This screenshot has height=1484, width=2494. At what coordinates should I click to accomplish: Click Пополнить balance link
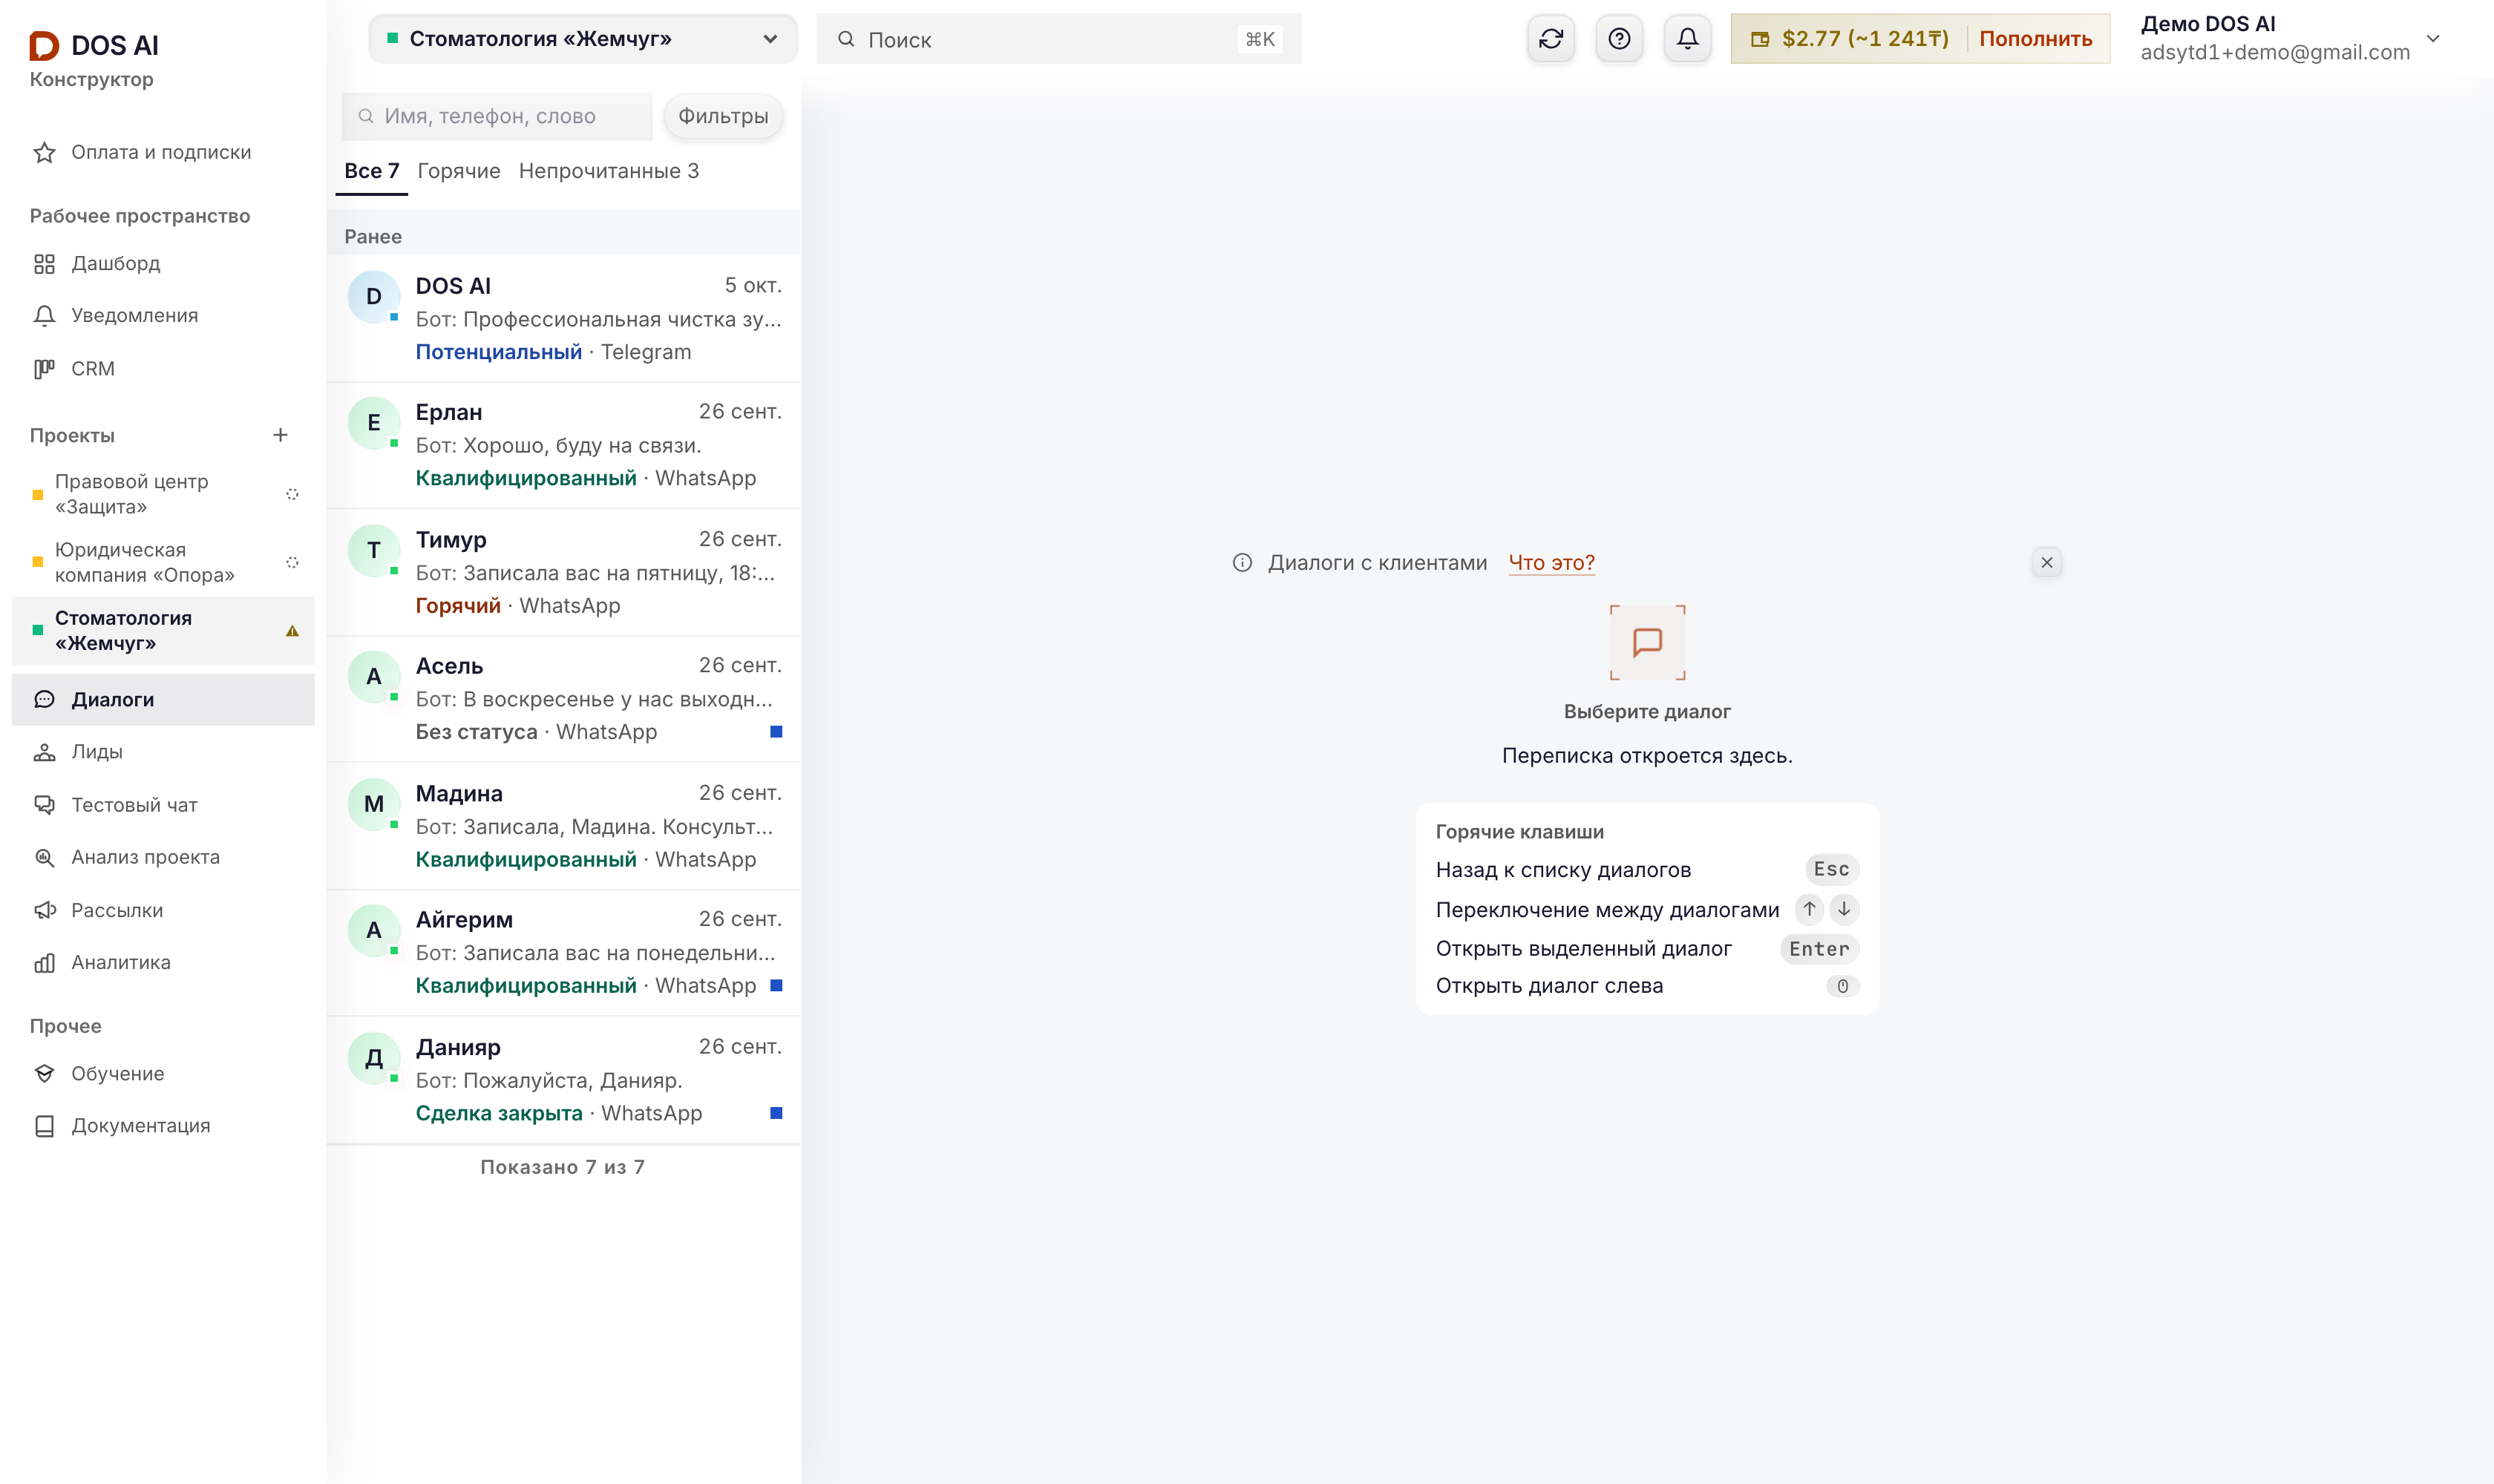click(x=2035, y=39)
